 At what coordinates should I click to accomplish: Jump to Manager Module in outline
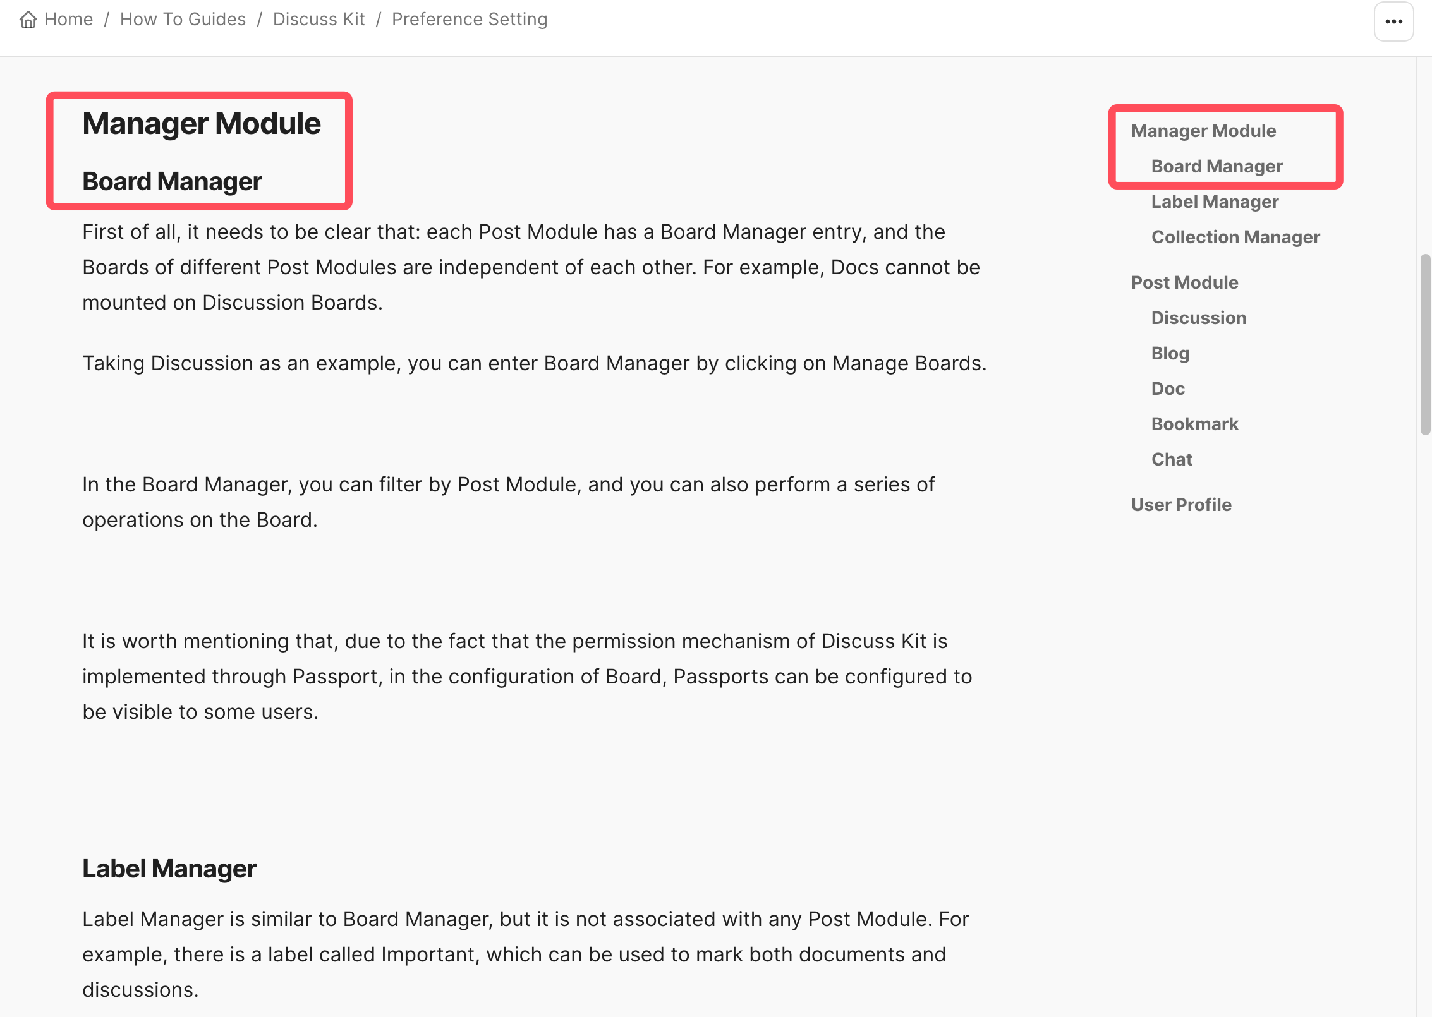pyautogui.click(x=1203, y=131)
